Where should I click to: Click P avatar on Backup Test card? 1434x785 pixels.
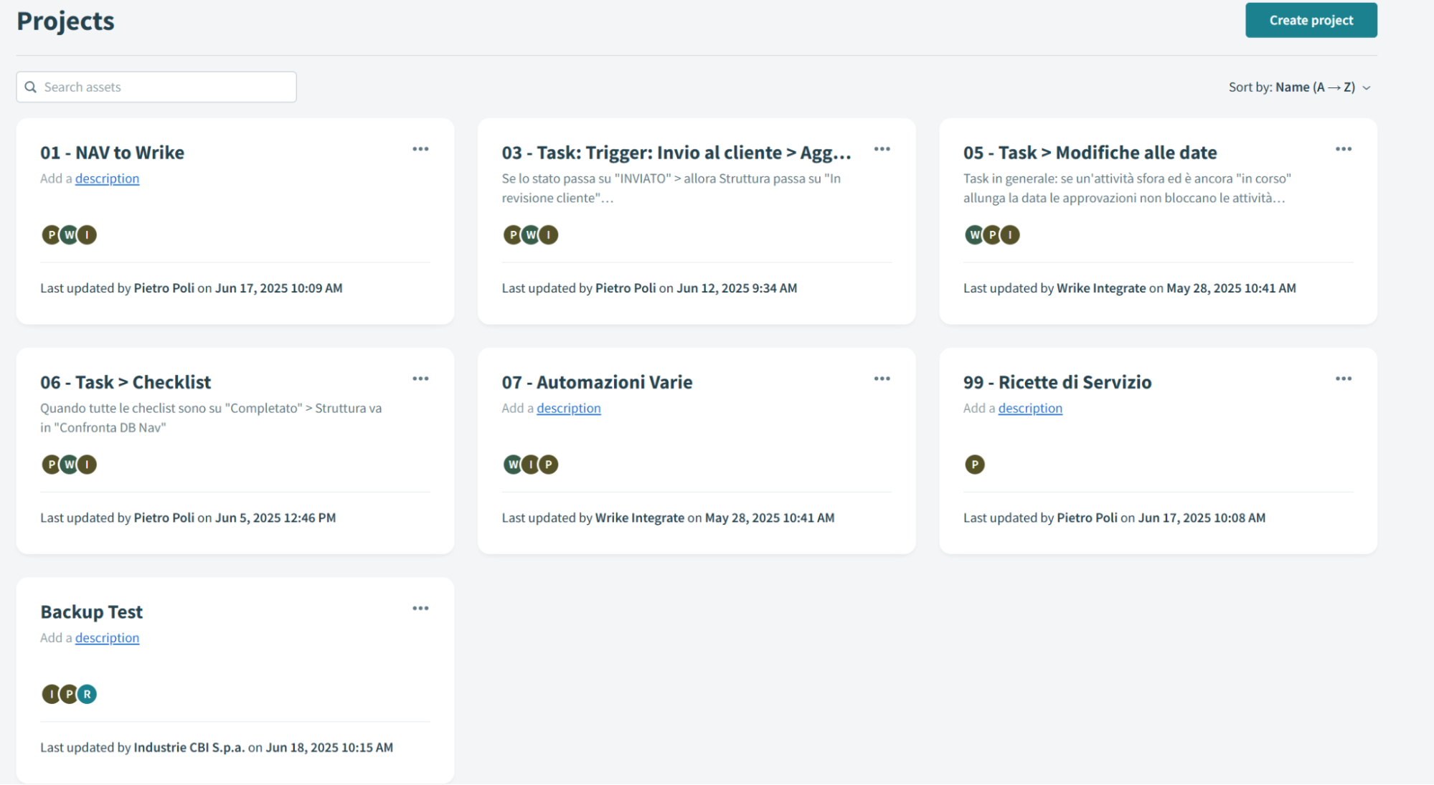click(69, 693)
